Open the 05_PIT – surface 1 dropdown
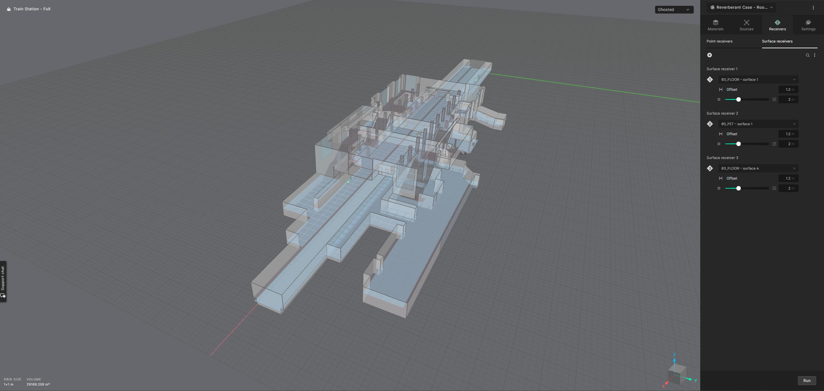The image size is (824, 391). pyautogui.click(x=758, y=124)
